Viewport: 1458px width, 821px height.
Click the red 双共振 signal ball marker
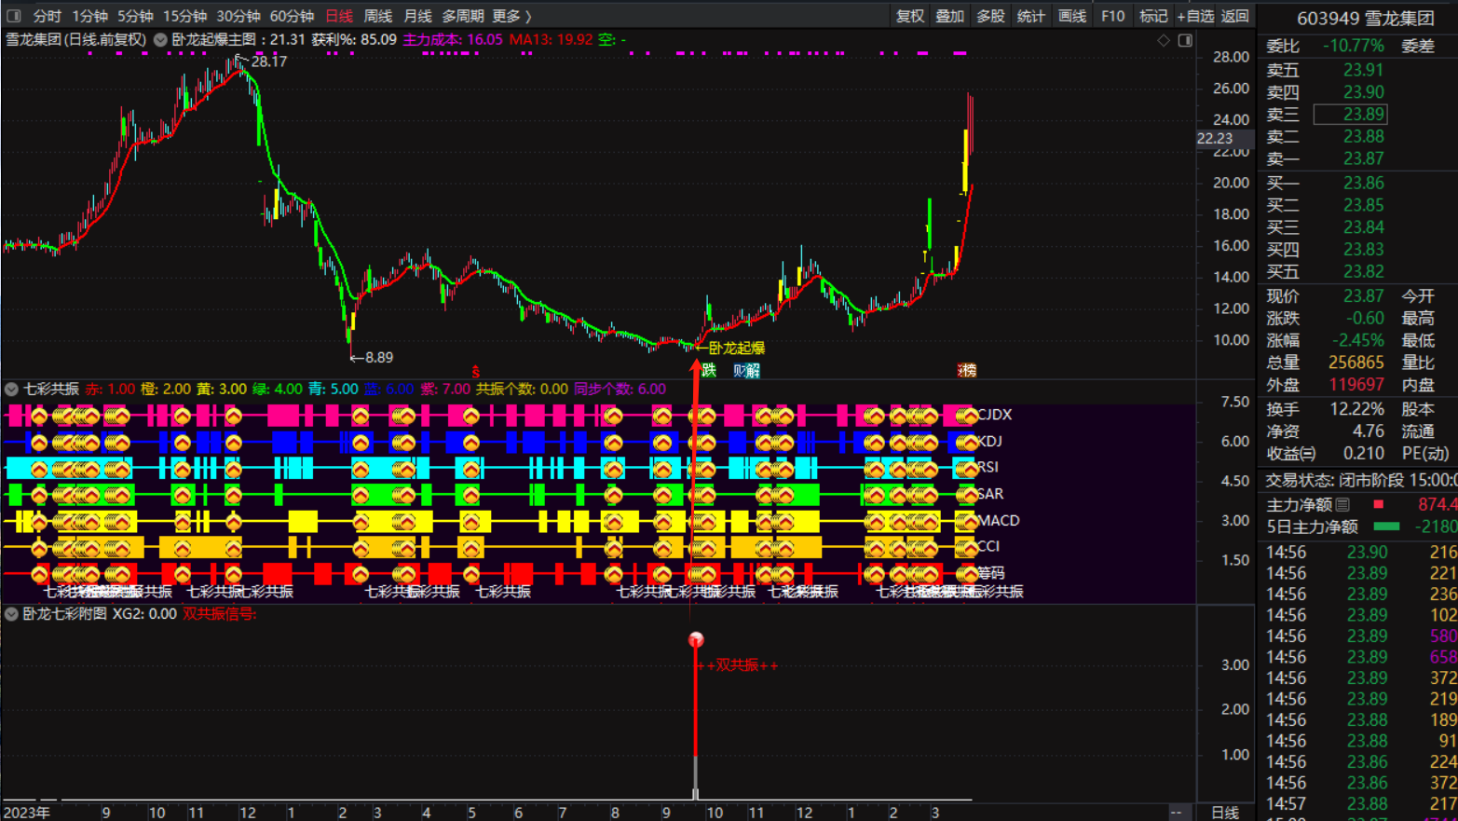(696, 639)
